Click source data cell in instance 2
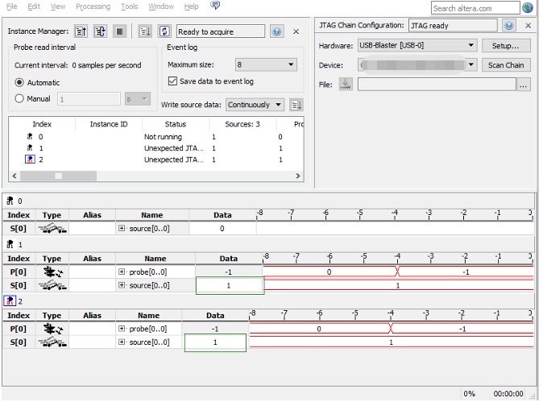Viewport: 543px width, 402px height. (x=215, y=342)
